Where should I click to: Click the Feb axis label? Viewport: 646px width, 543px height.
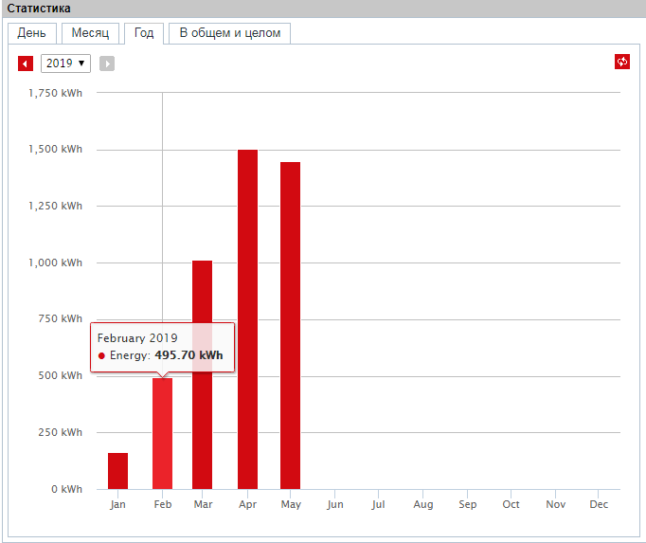pos(163,504)
